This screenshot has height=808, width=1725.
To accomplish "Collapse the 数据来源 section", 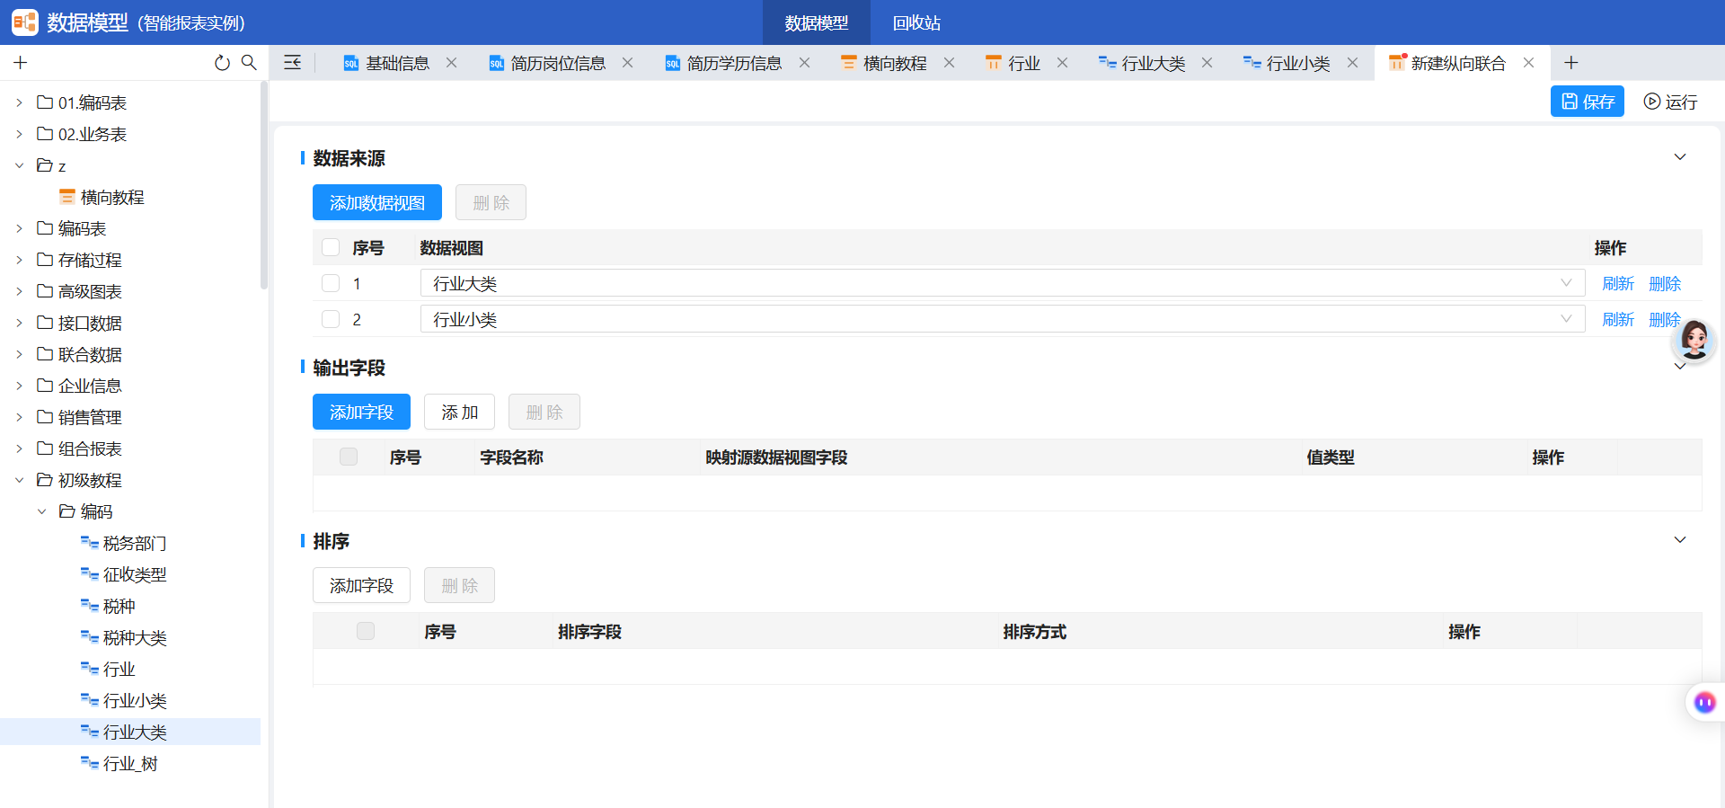I will [x=1680, y=157].
